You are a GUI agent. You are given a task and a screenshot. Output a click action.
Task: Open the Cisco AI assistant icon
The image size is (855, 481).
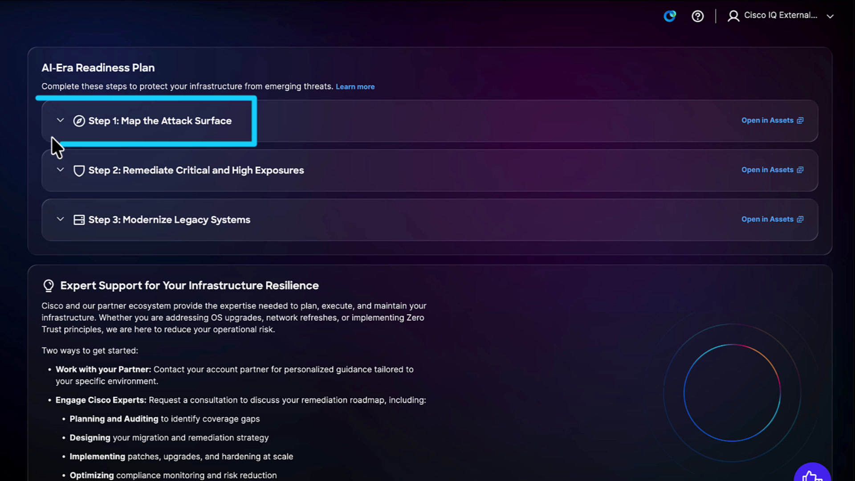point(670,16)
